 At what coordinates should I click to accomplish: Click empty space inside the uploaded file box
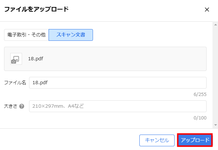(x=125, y=59)
